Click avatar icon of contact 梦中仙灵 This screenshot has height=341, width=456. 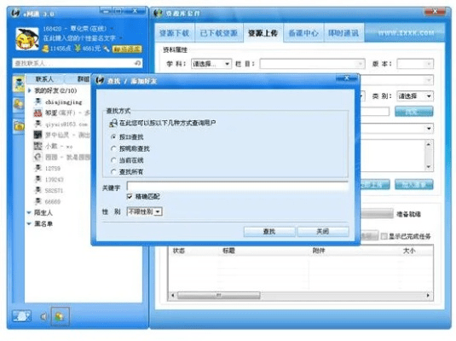38,135
